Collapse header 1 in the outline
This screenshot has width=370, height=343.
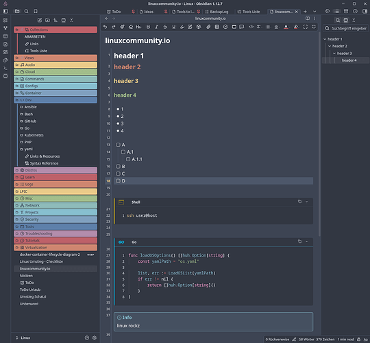coord(325,39)
